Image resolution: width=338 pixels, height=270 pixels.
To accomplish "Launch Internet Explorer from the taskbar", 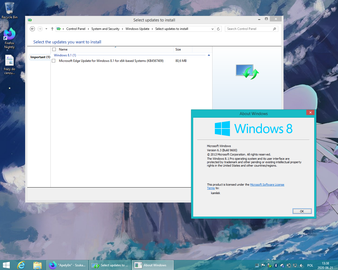I will [x=21, y=265].
